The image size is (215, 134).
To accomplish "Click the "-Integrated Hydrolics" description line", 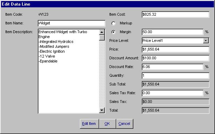I will coord(56,42).
